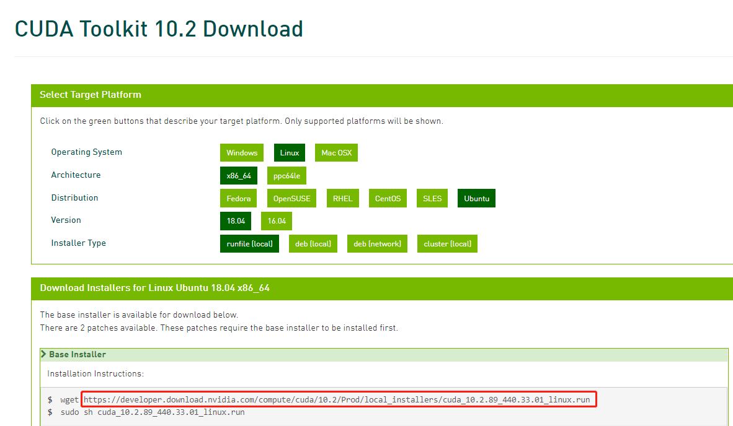Select version 18.04

point(236,220)
